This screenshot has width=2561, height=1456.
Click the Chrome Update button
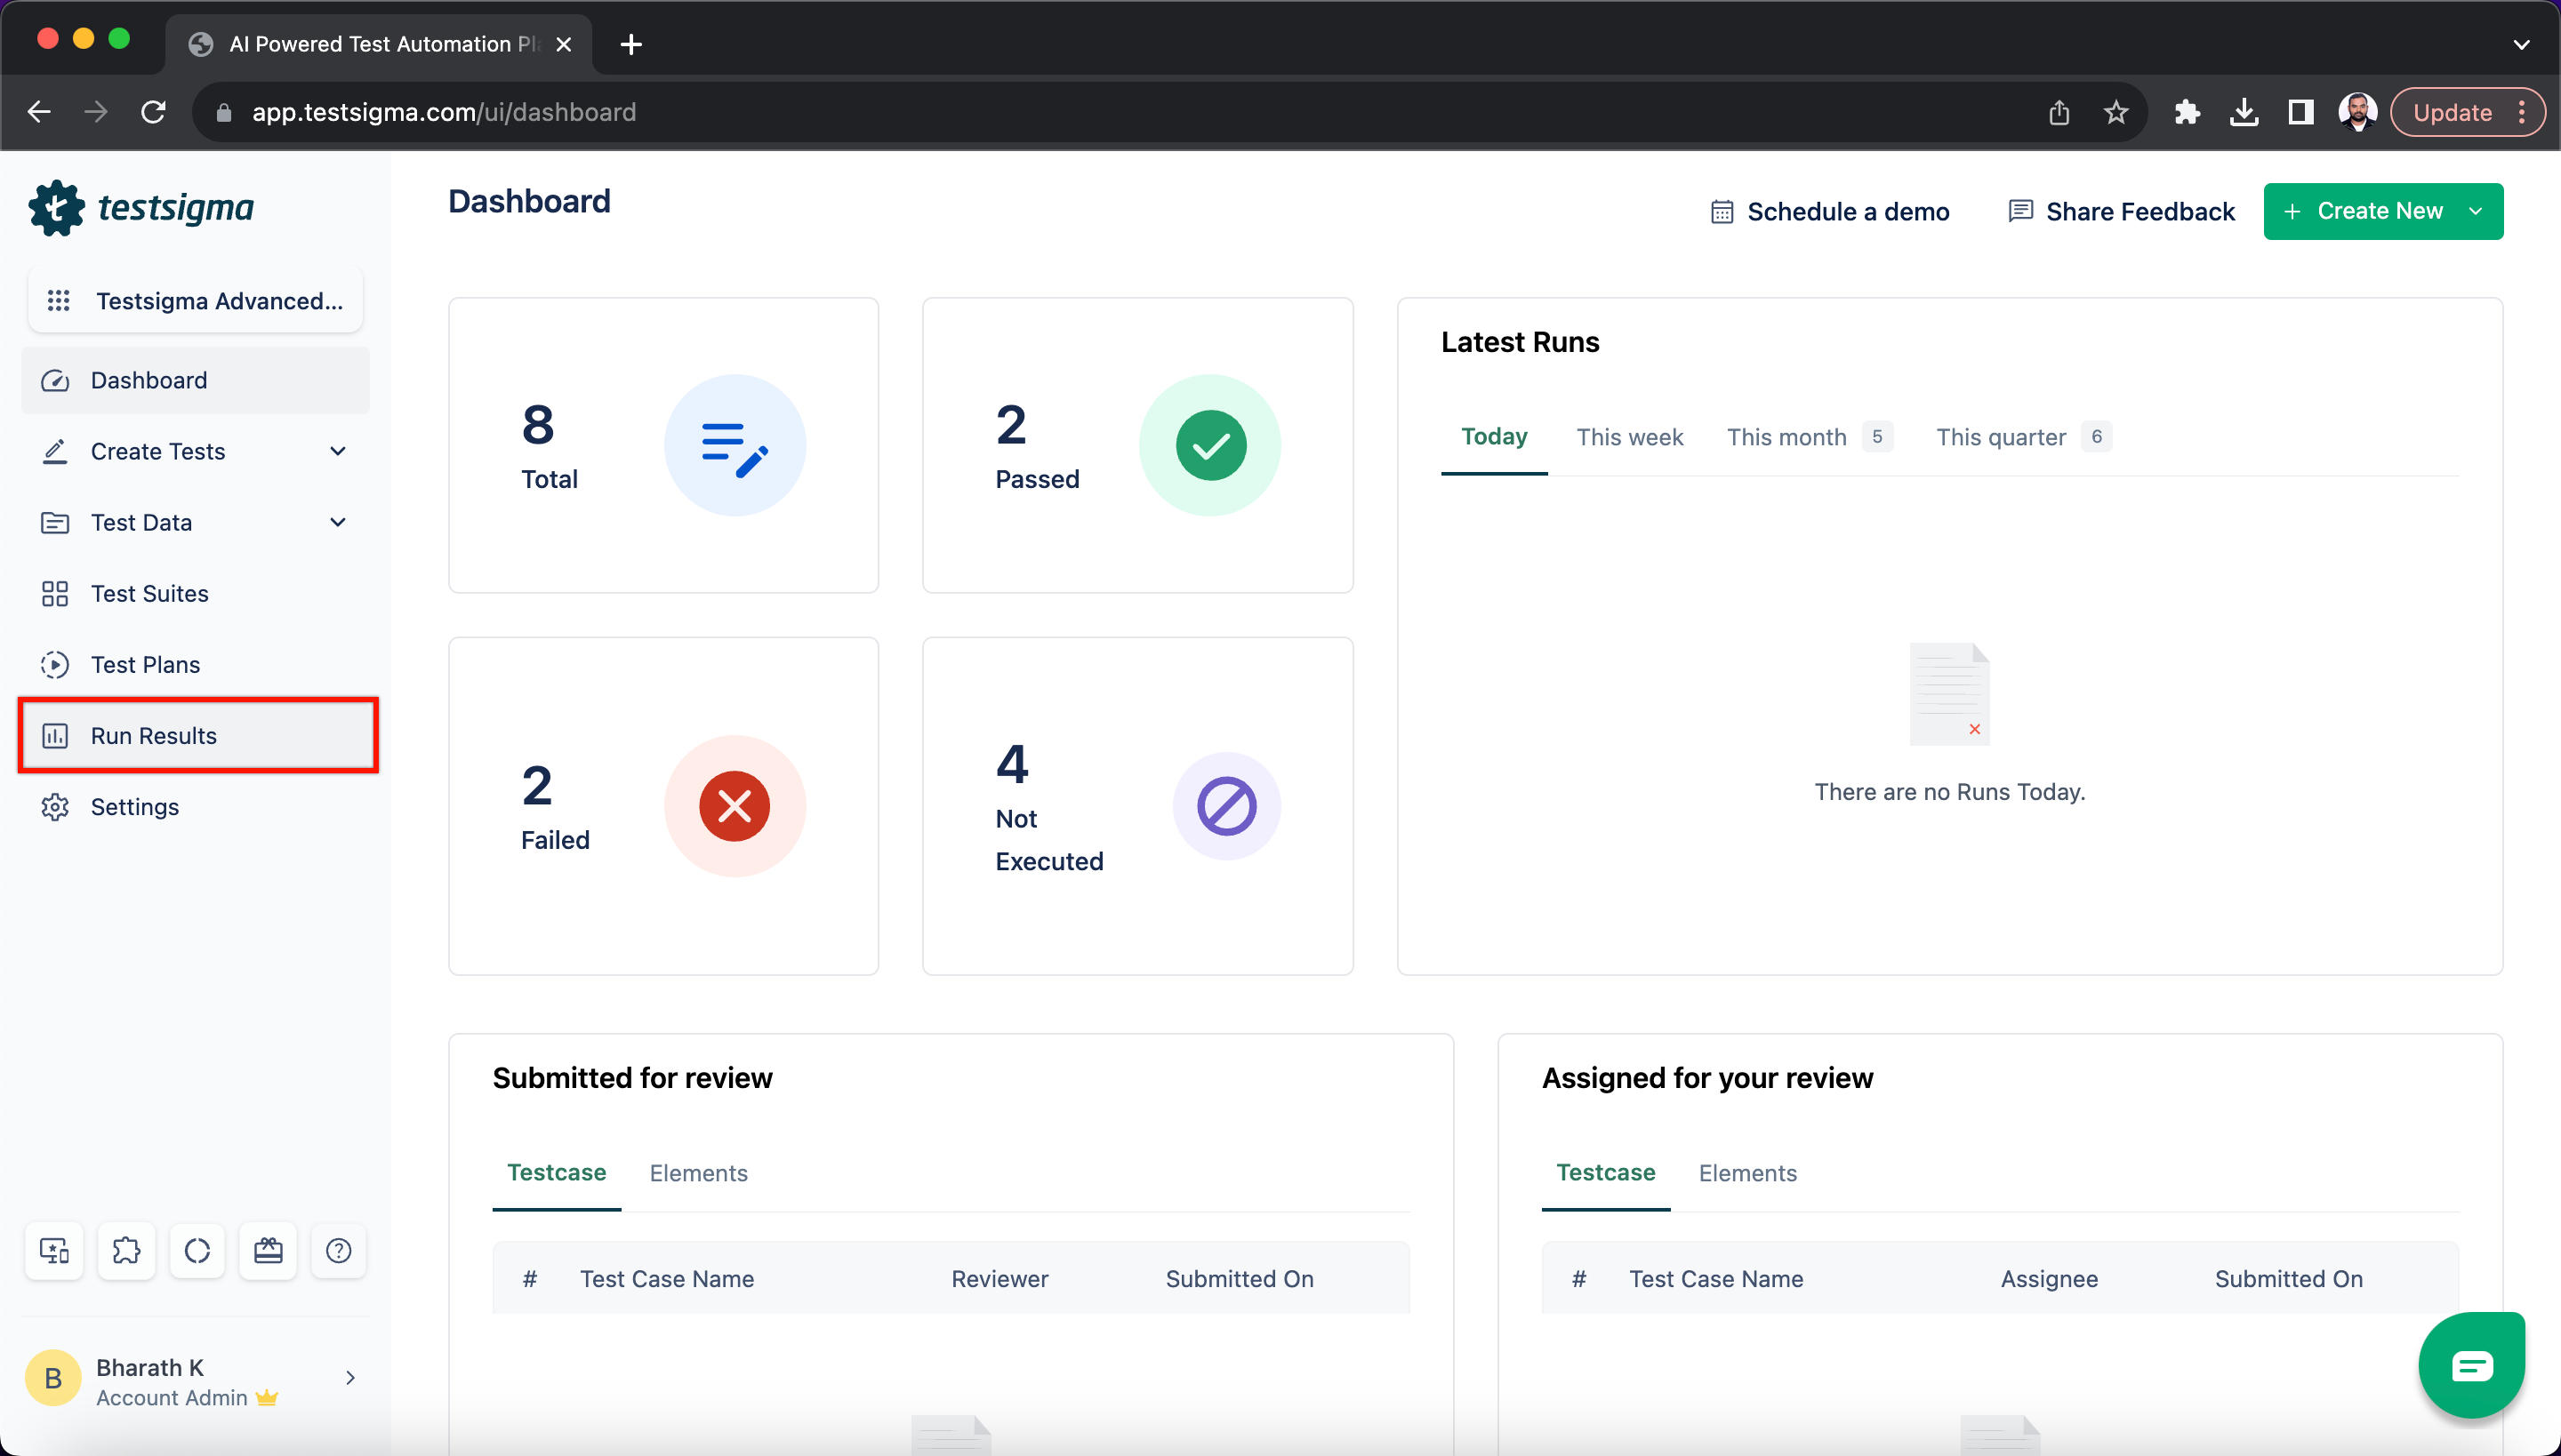2453,112
